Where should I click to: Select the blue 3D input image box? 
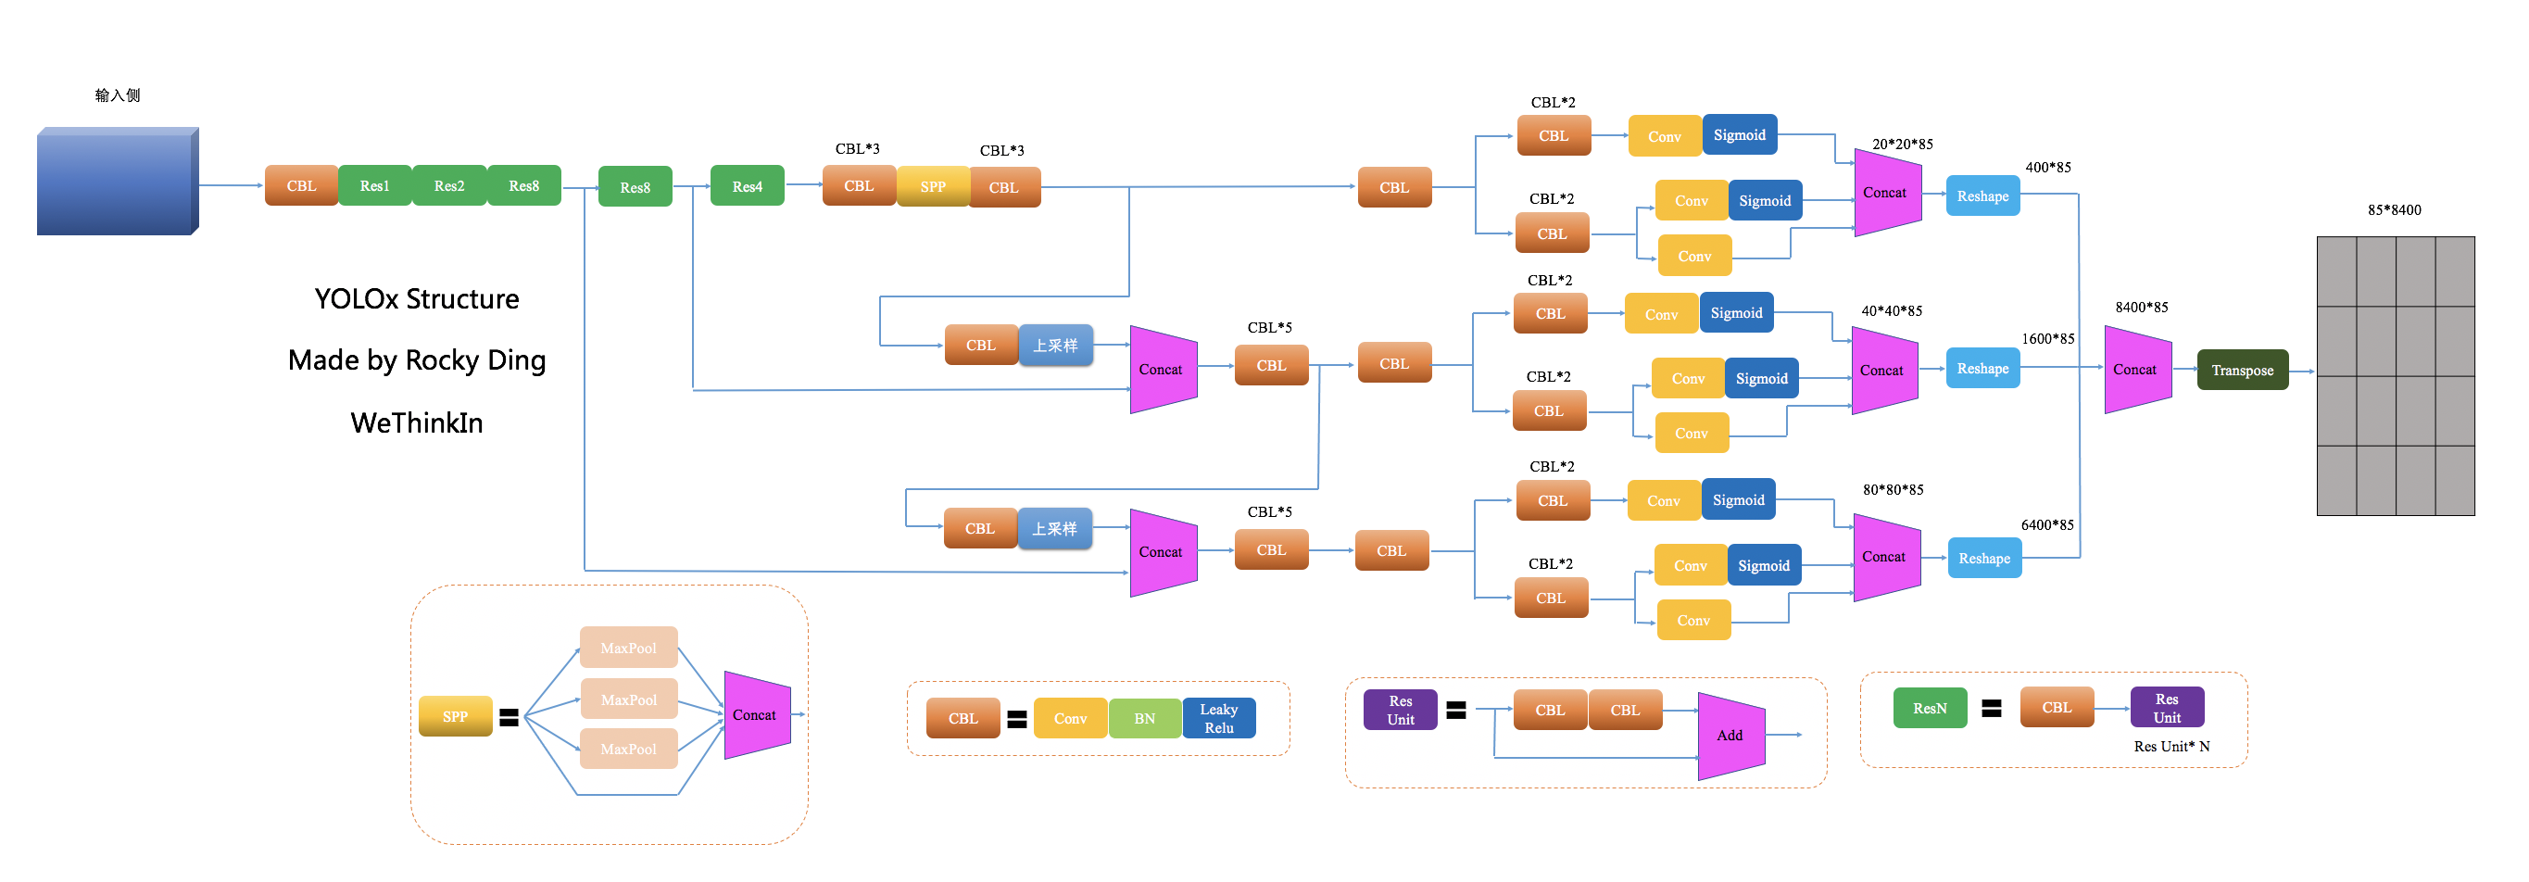pyautogui.click(x=118, y=181)
